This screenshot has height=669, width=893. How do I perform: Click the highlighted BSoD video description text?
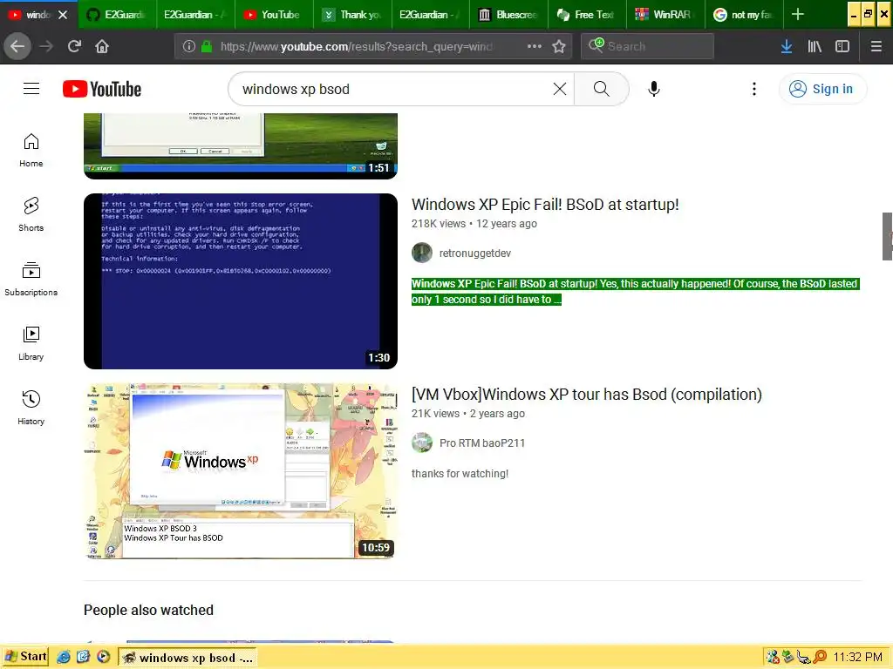[x=635, y=291]
